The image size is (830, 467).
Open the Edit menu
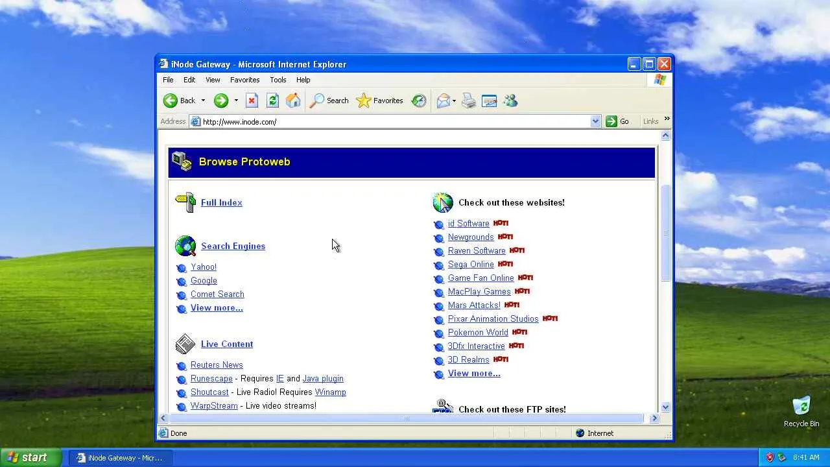pyautogui.click(x=189, y=80)
